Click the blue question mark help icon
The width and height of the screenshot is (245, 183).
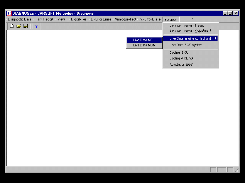pos(36,26)
